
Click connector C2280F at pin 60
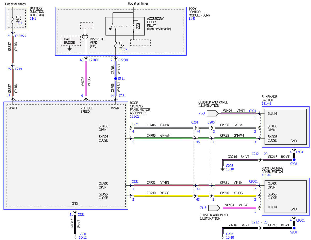(94, 60)
